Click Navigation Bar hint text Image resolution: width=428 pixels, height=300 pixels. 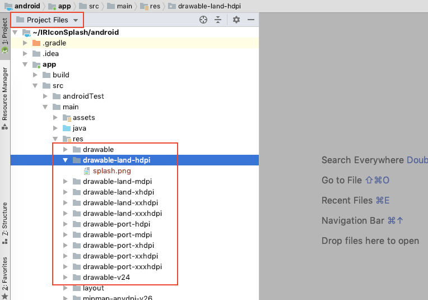coord(353,221)
